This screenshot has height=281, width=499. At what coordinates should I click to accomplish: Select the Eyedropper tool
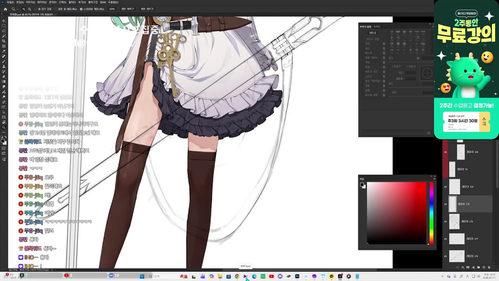4,51
